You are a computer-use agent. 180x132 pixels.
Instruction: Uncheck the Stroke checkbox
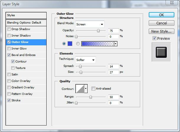pyautogui.click(x=9, y=100)
